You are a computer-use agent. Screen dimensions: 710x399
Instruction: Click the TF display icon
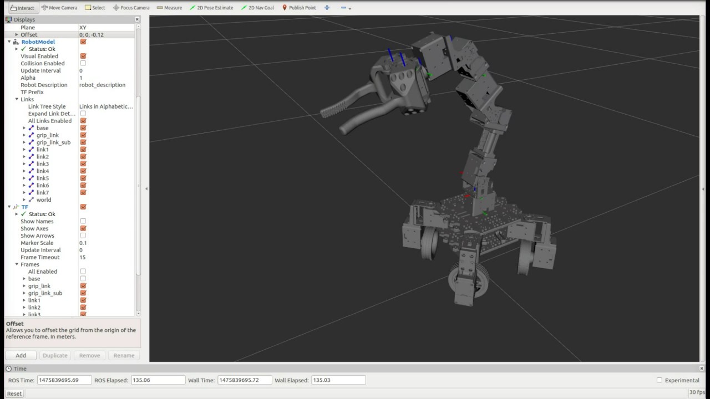16,207
